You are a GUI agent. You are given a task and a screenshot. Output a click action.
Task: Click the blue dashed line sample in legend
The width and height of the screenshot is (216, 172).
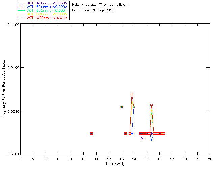tap(22, 7)
